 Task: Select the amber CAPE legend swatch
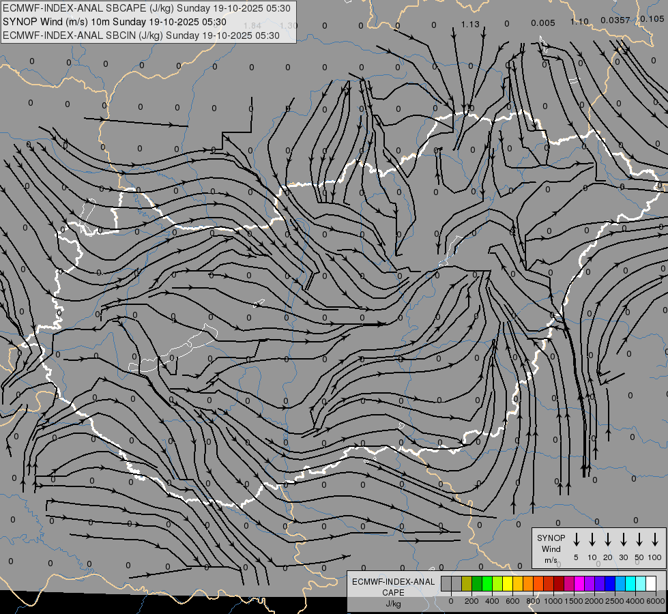point(518,583)
